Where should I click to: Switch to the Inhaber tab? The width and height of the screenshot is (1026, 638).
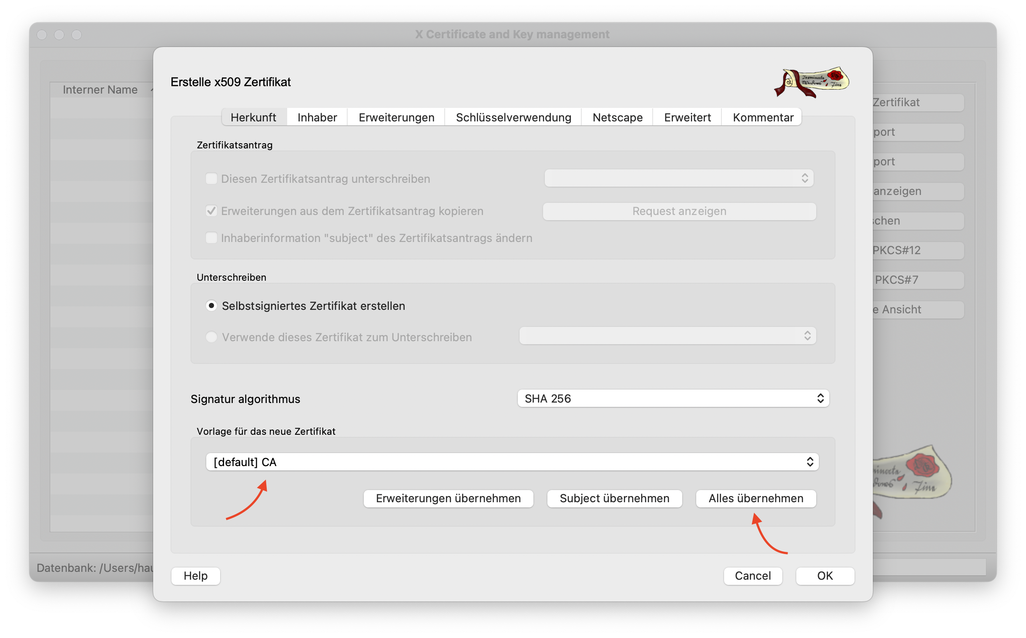[316, 117]
